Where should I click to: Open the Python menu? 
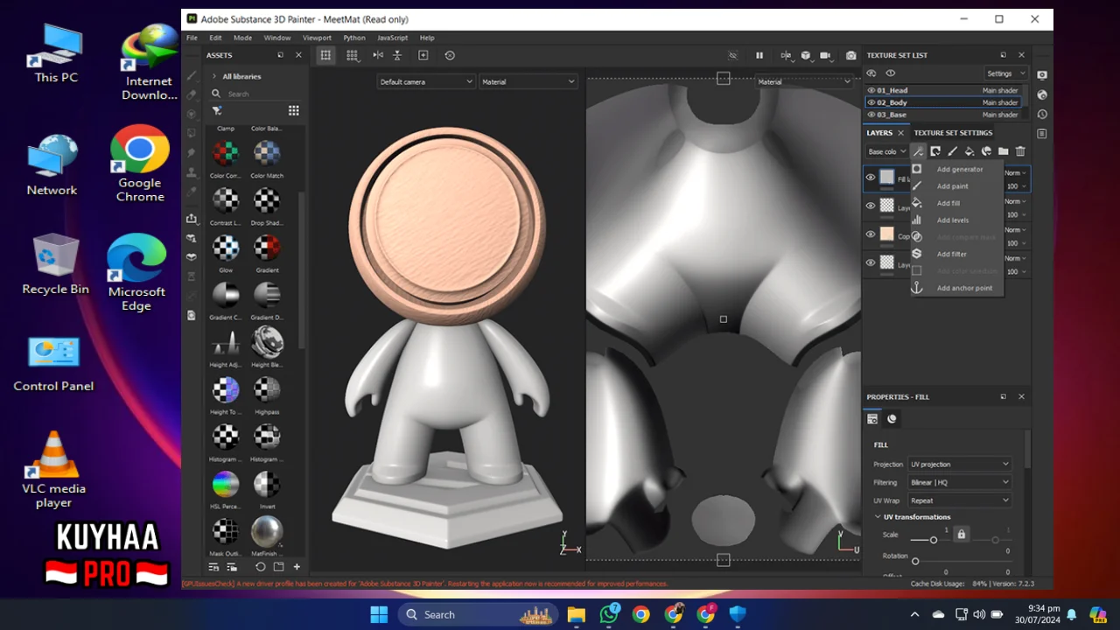coord(354,38)
